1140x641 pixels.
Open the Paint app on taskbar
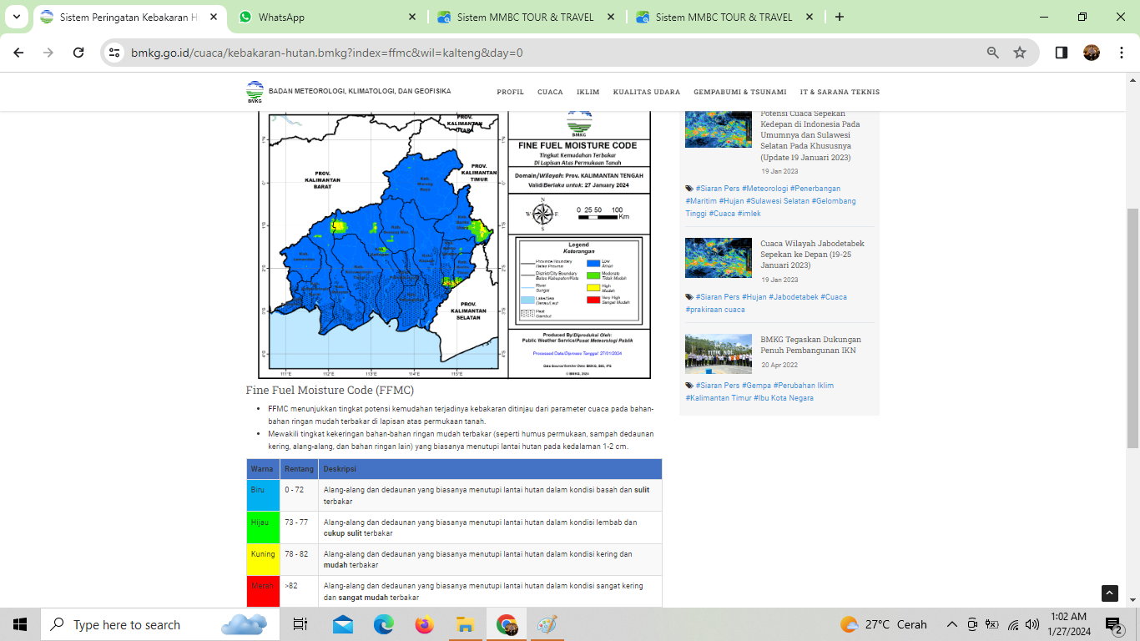click(547, 624)
